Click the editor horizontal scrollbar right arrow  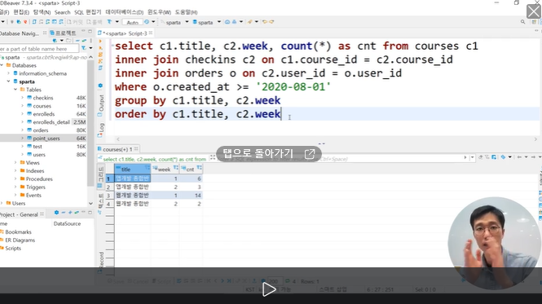click(x=535, y=139)
